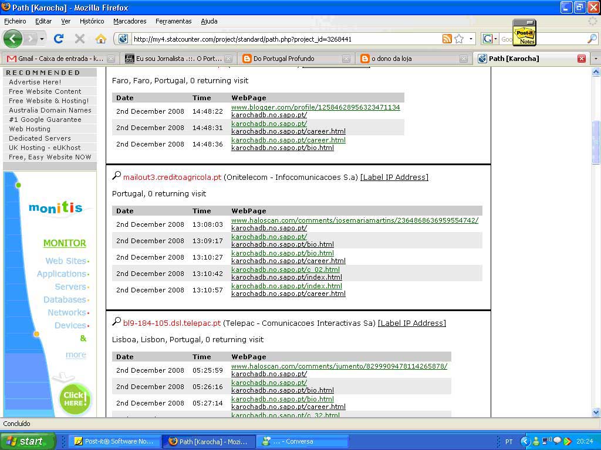This screenshot has height=450, width=601.
Task: Open Australia Domain Names link
Action: click(50, 110)
